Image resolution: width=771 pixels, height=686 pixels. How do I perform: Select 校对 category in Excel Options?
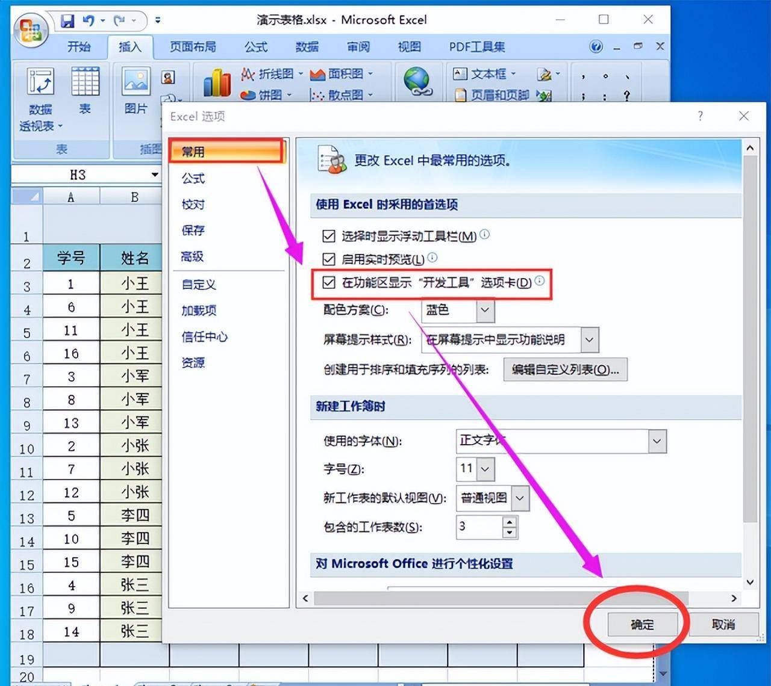(193, 205)
